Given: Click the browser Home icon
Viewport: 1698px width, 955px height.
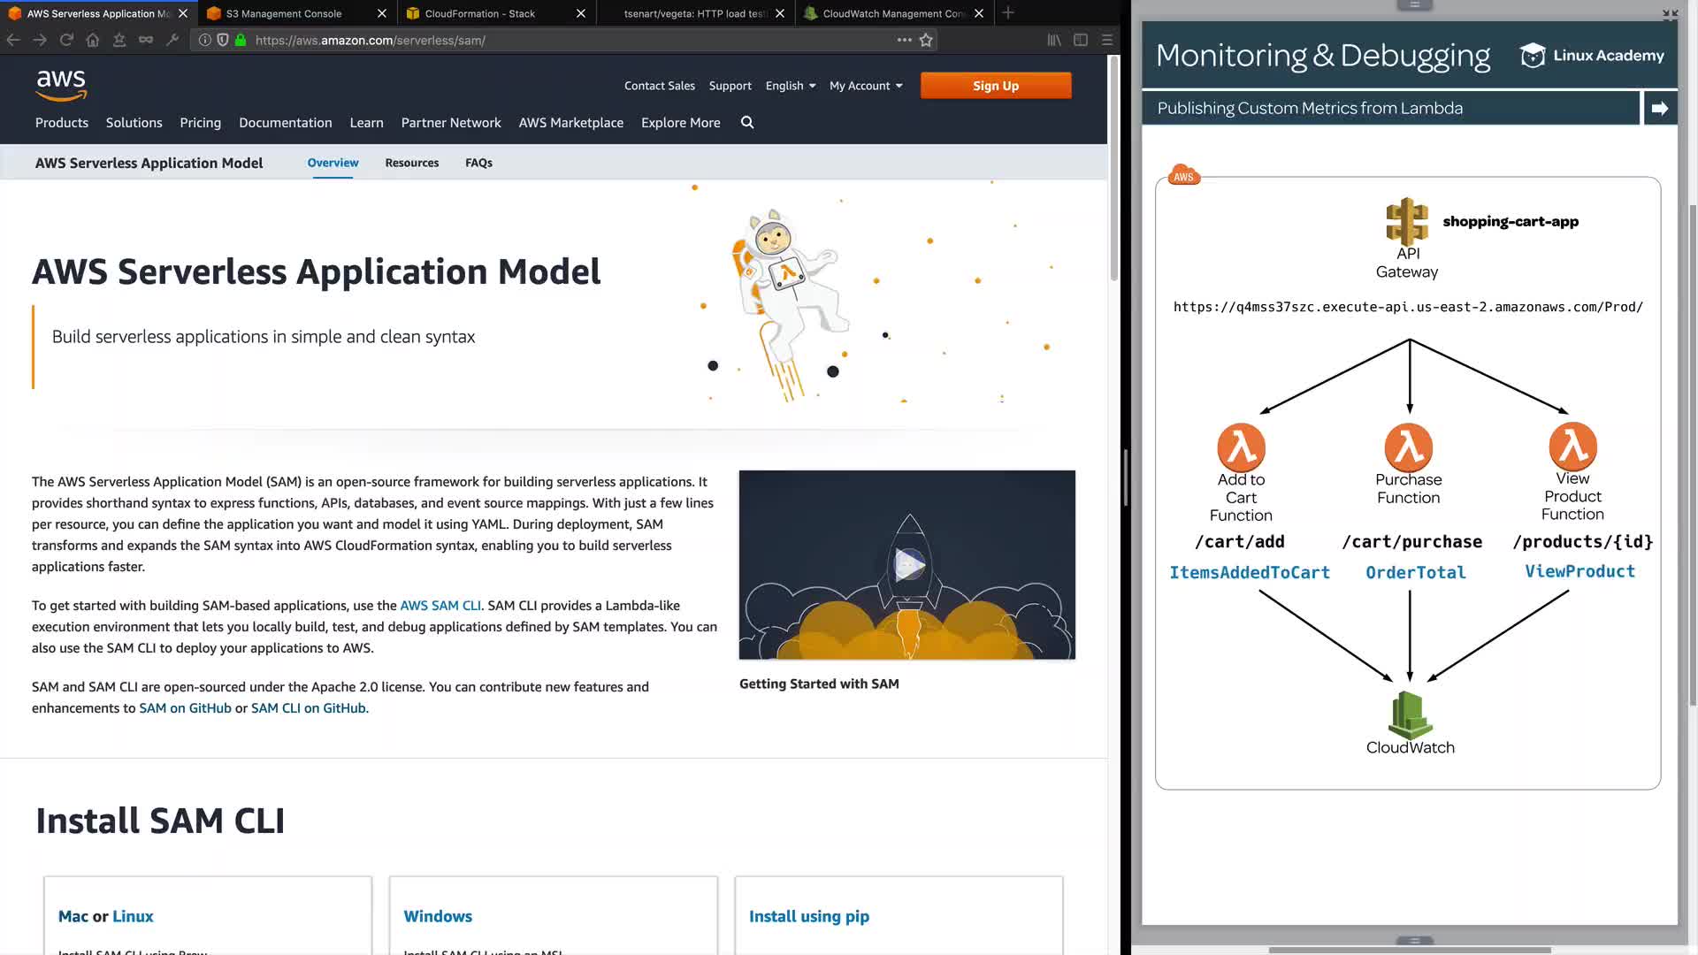Looking at the screenshot, I should click(x=93, y=40).
